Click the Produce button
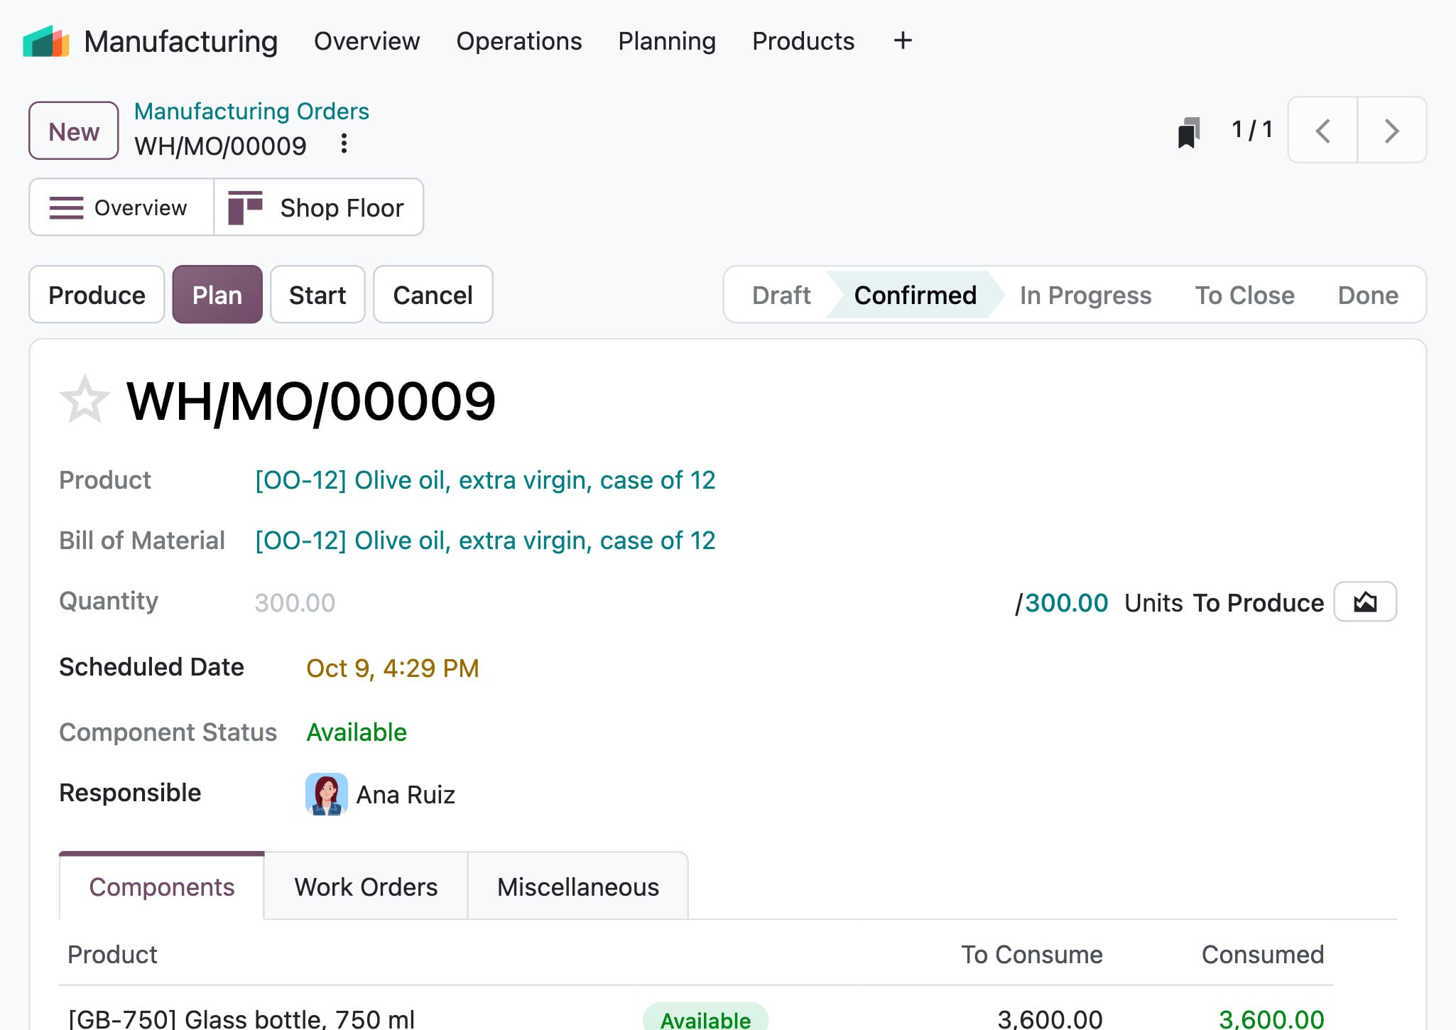Viewport: 1456px width, 1030px height. (x=97, y=295)
